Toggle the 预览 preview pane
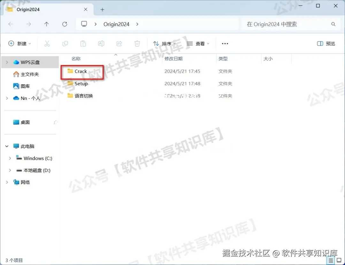The width and height of the screenshot is (345, 265). coord(326,43)
